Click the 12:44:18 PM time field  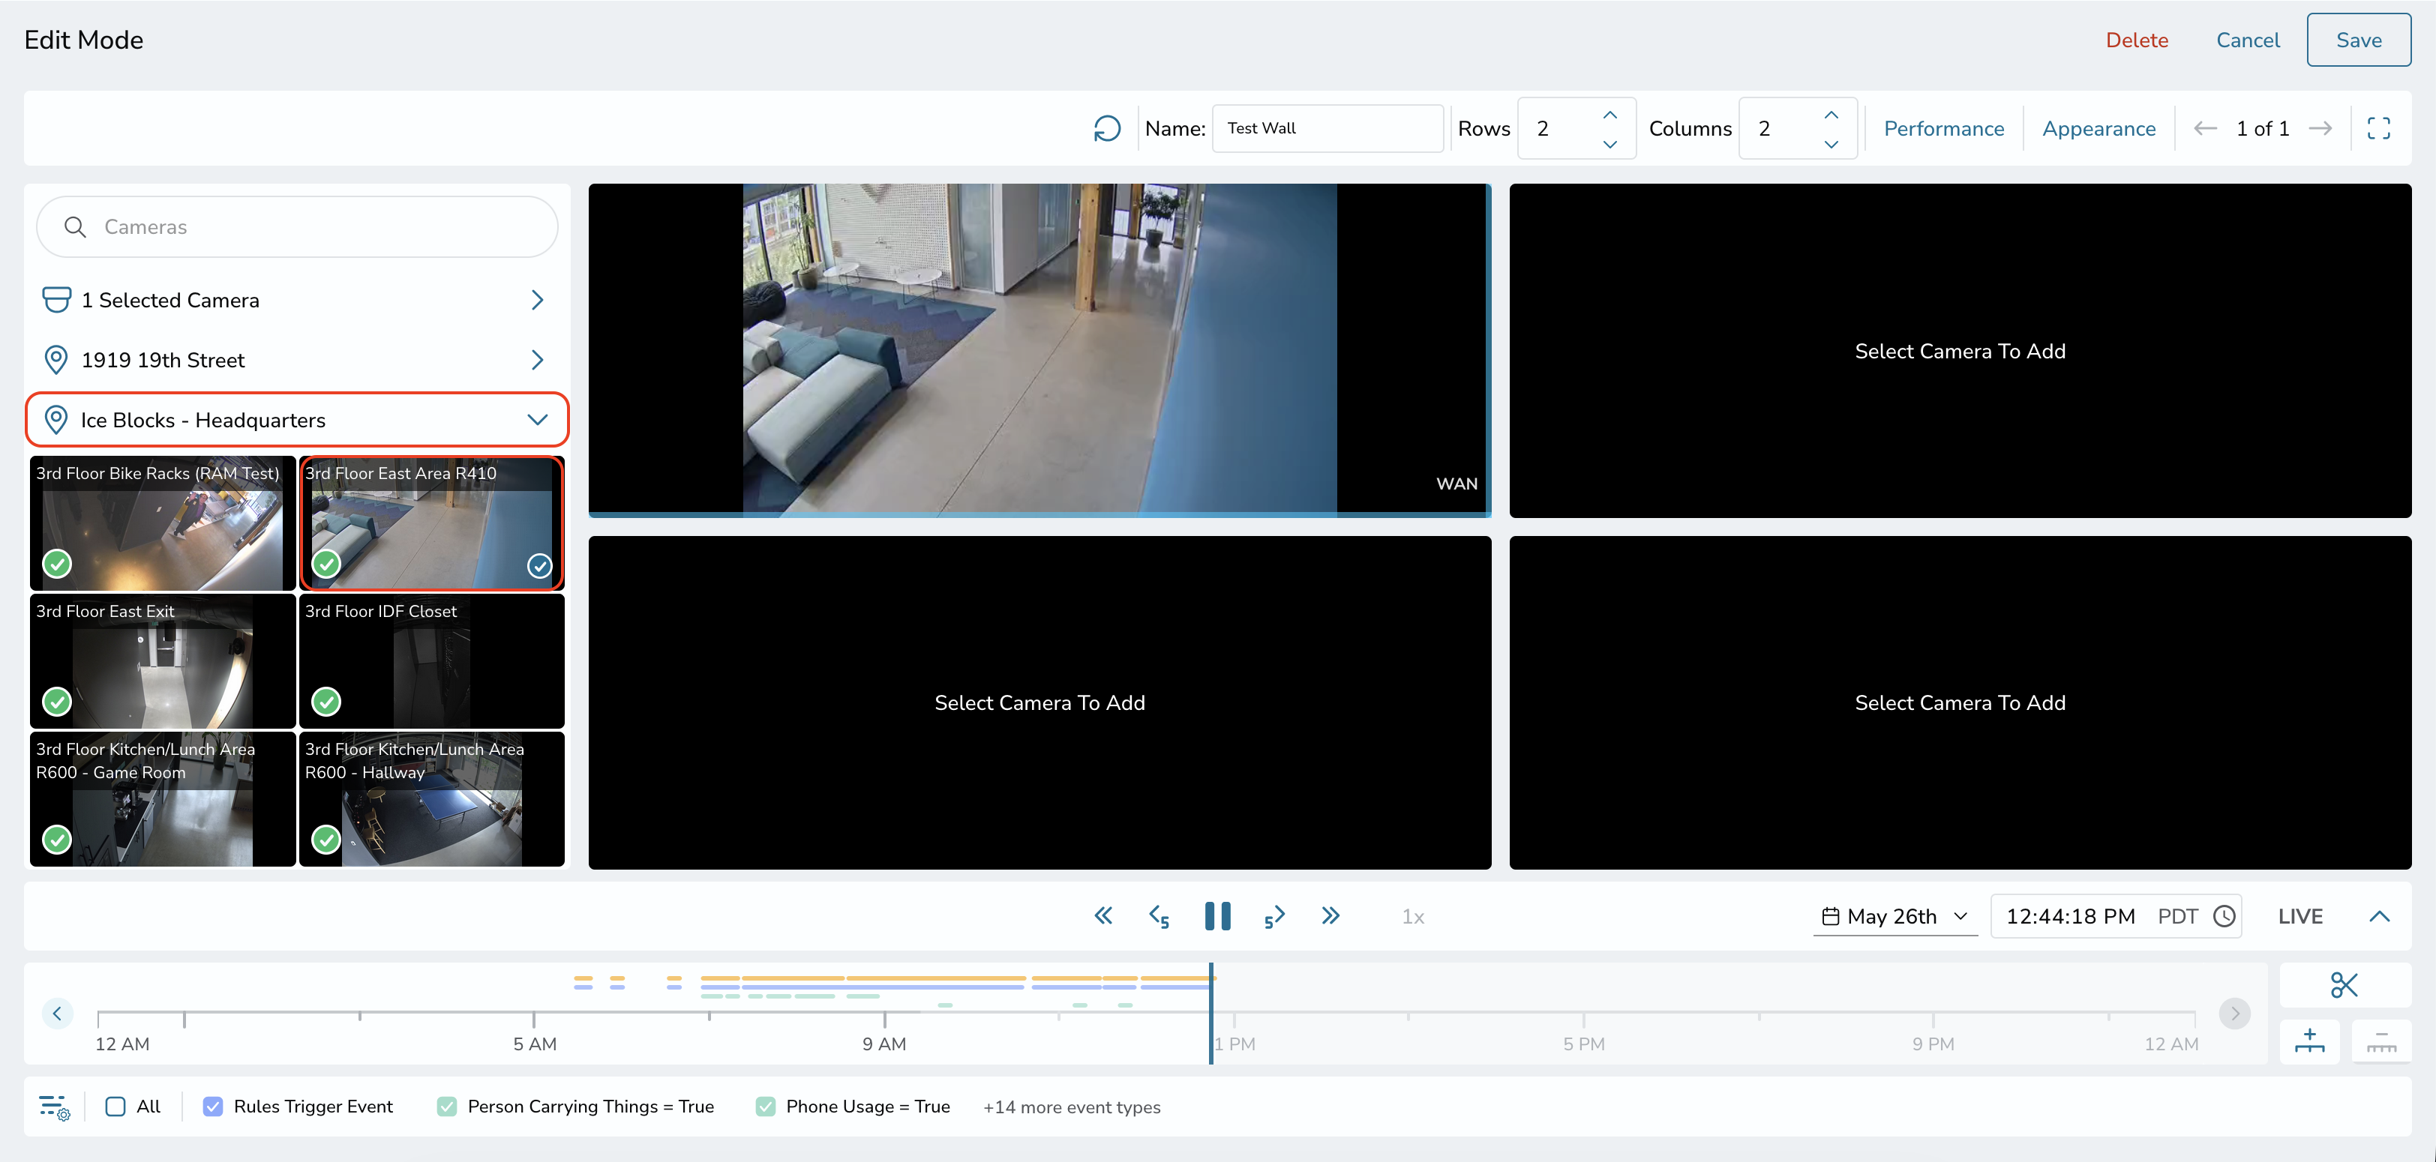coord(2070,916)
